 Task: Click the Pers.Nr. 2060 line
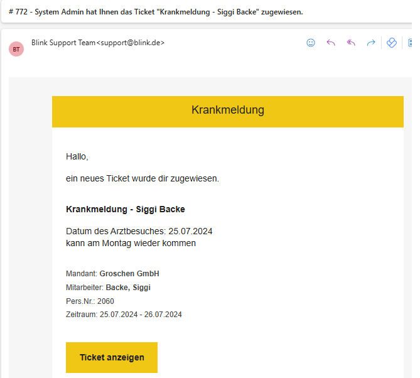coord(90,301)
